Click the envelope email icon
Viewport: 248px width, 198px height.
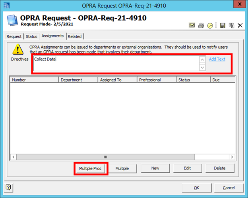pos(192,25)
